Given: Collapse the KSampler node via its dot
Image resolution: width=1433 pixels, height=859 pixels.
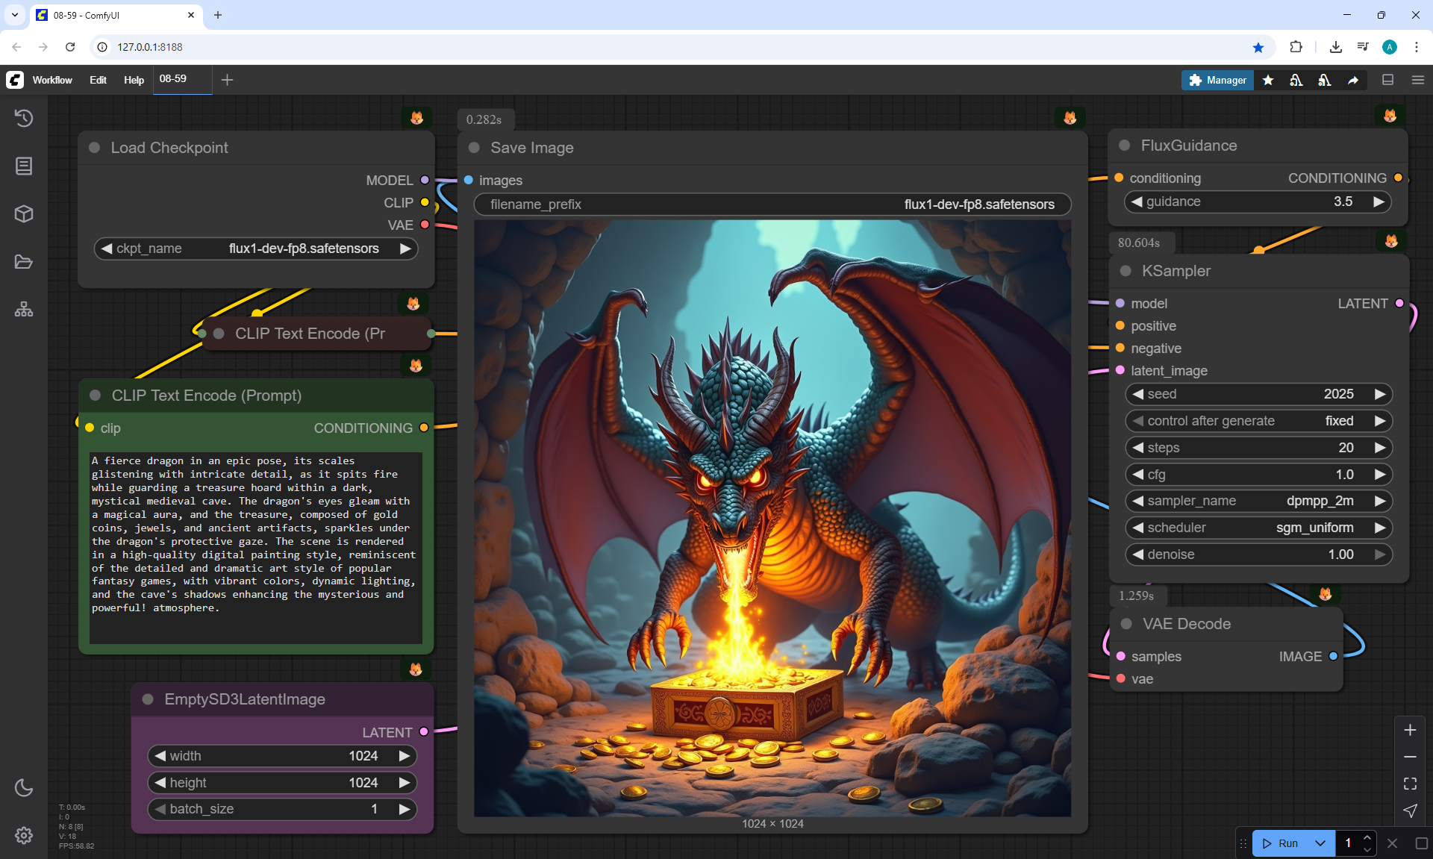Looking at the screenshot, I should tap(1126, 271).
